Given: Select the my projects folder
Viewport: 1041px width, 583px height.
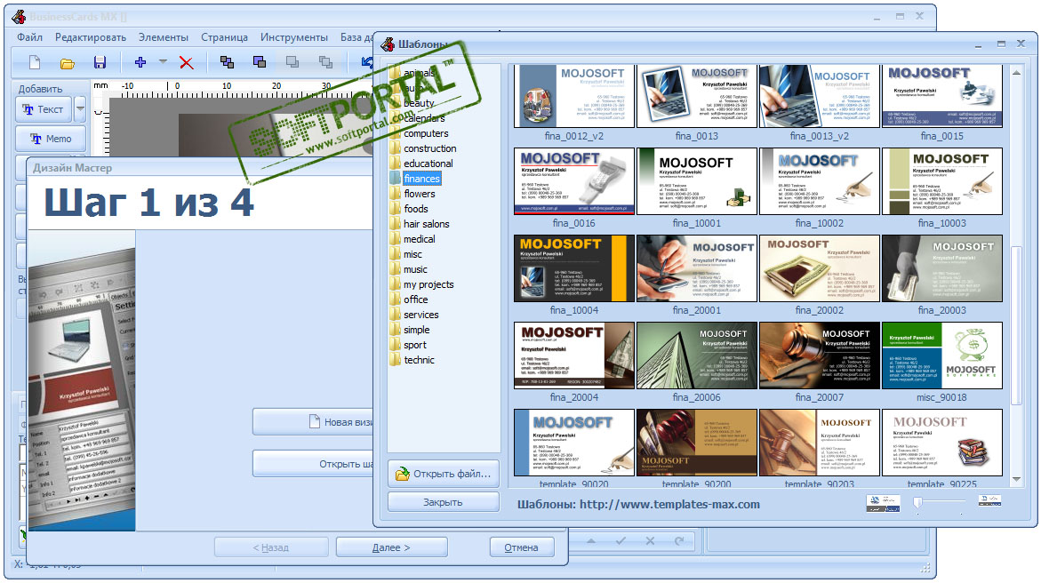Looking at the screenshot, I should (428, 284).
